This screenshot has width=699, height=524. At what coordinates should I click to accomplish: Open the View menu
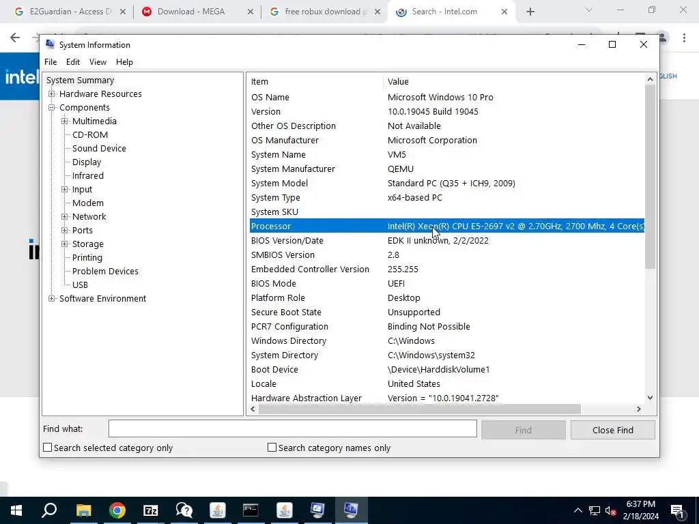[x=98, y=62]
